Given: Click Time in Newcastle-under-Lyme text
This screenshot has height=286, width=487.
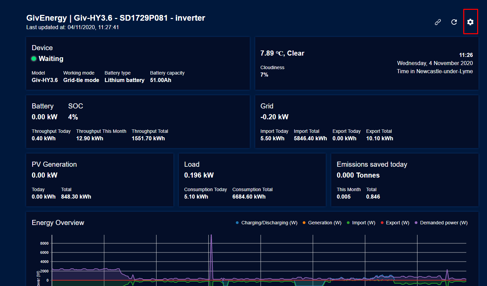Looking at the screenshot, I should coord(435,71).
